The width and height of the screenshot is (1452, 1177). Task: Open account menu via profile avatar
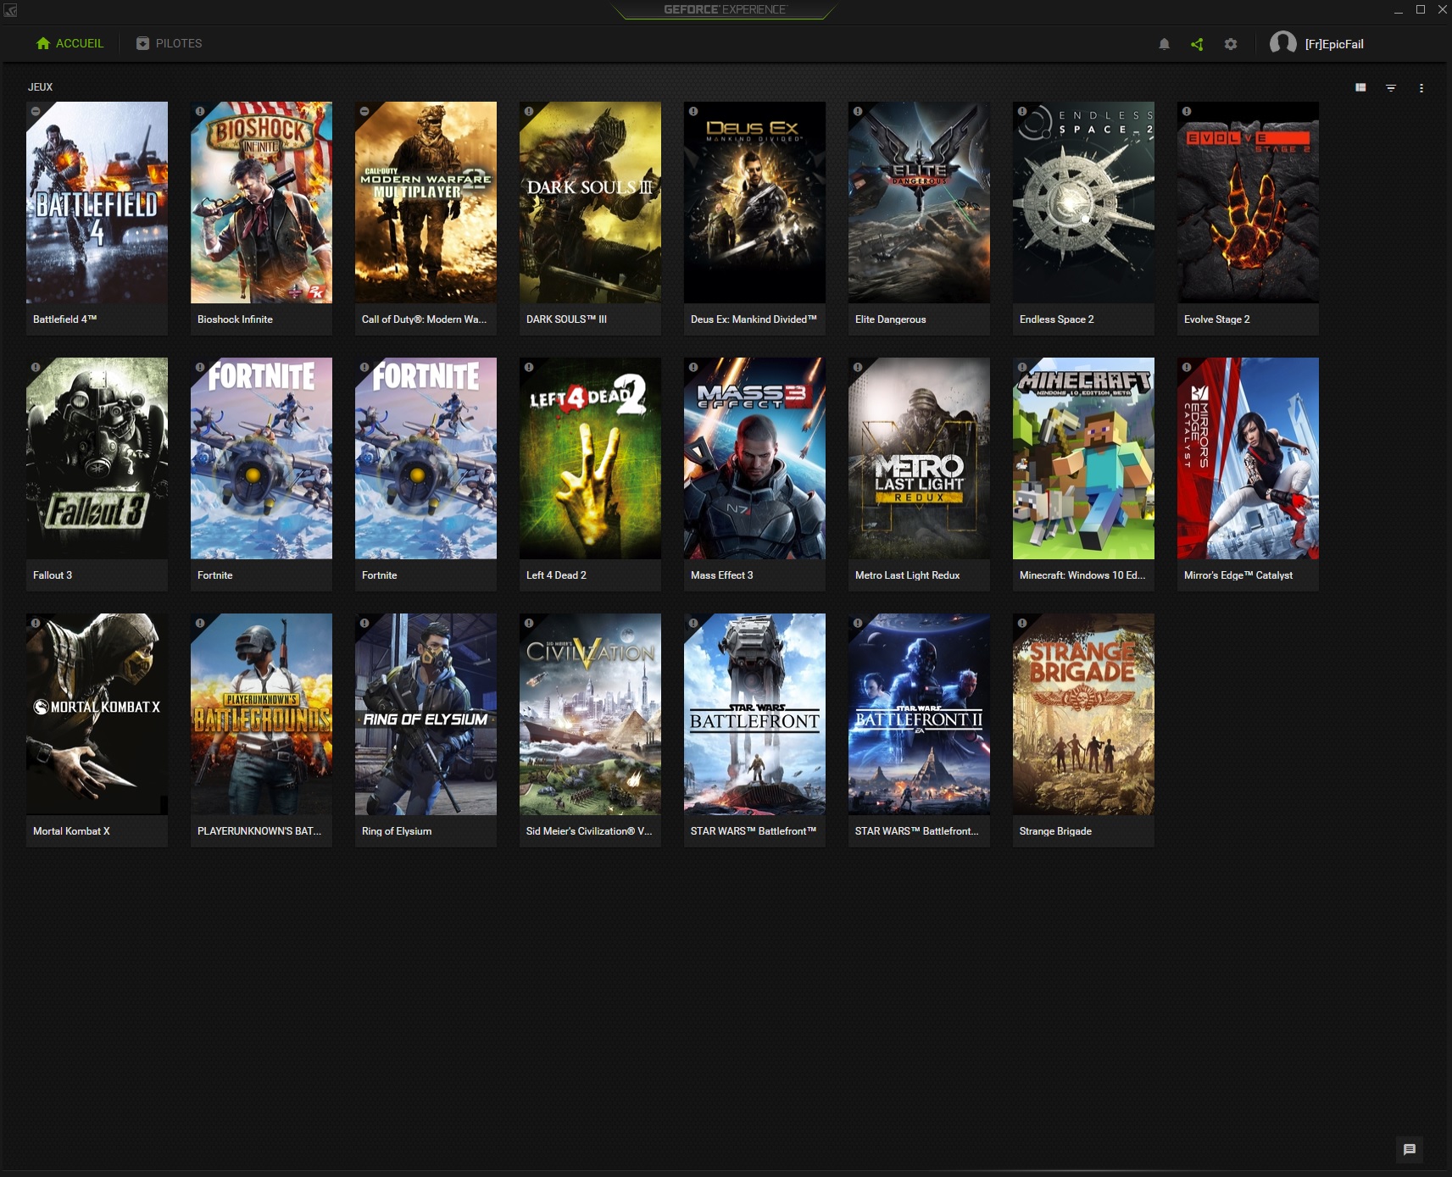tap(1283, 43)
